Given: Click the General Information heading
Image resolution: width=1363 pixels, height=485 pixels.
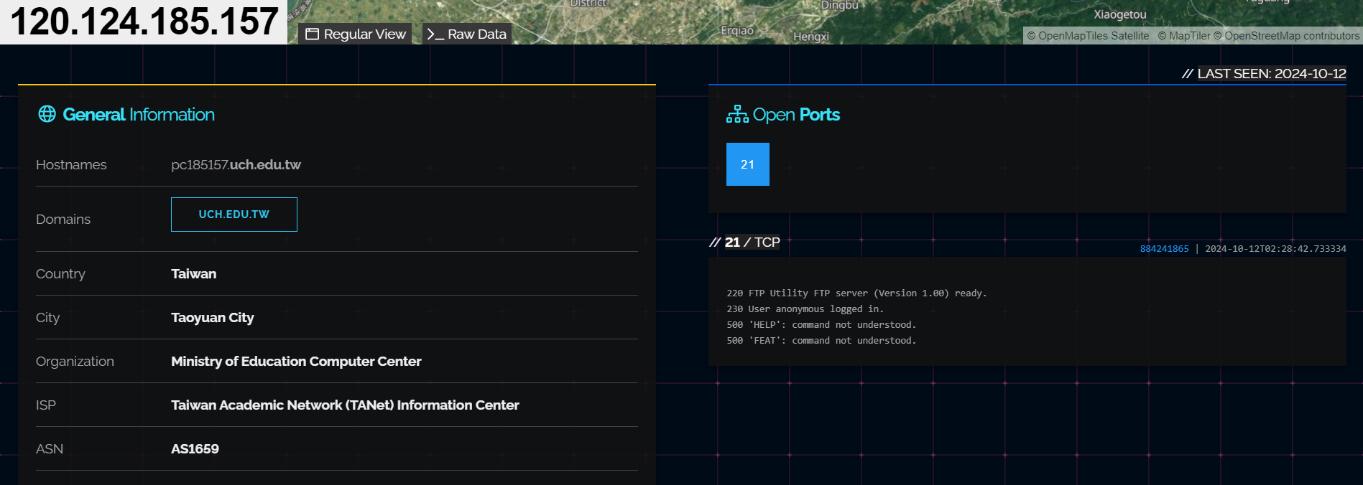Looking at the screenshot, I should [x=139, y=115].
